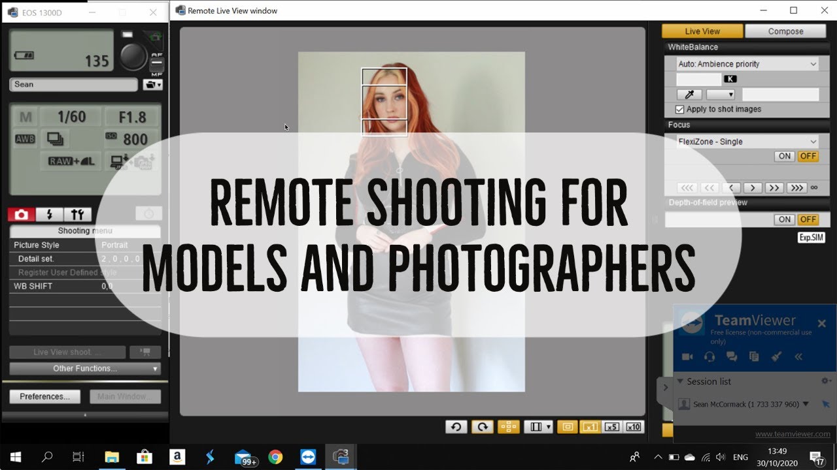Click the Preferences button

tap(45, 397)
